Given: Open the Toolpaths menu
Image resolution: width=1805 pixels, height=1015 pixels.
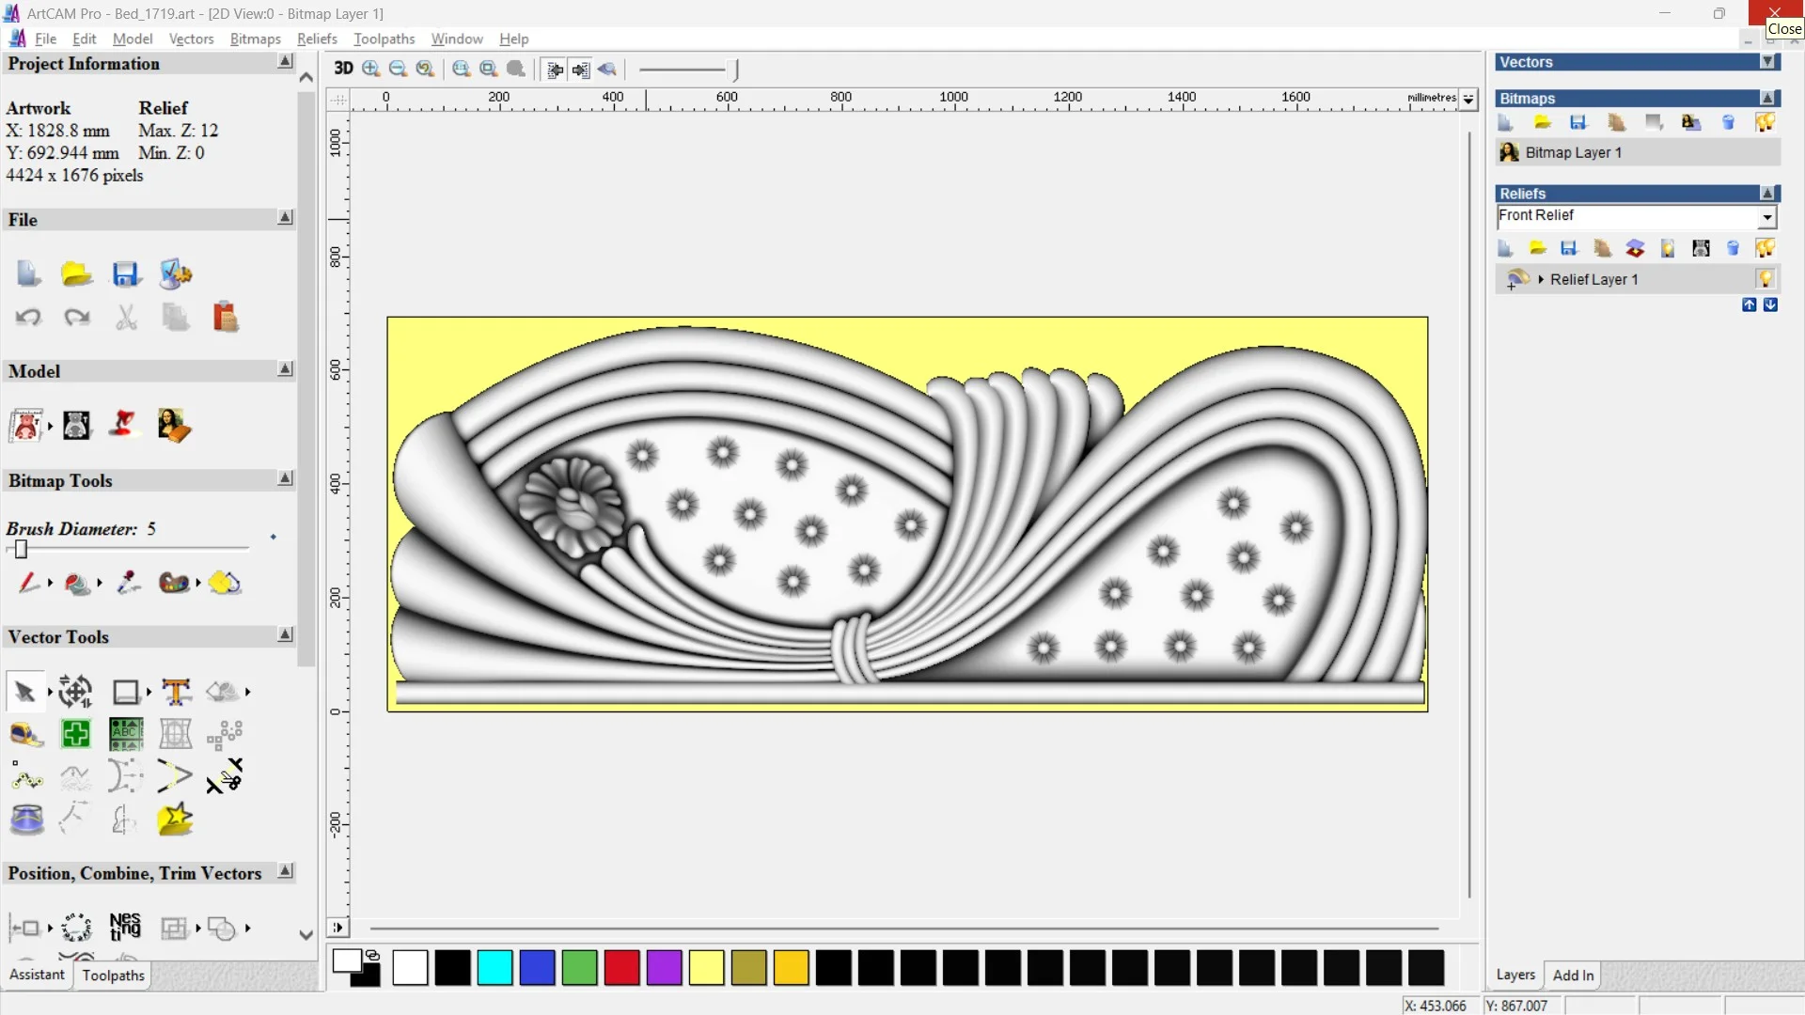Looking at the screenshot, I should pos(384,39).
